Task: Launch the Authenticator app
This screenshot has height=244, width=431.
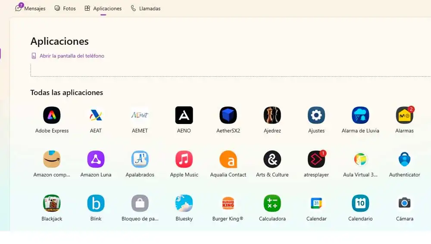Action: click(405, 159)
